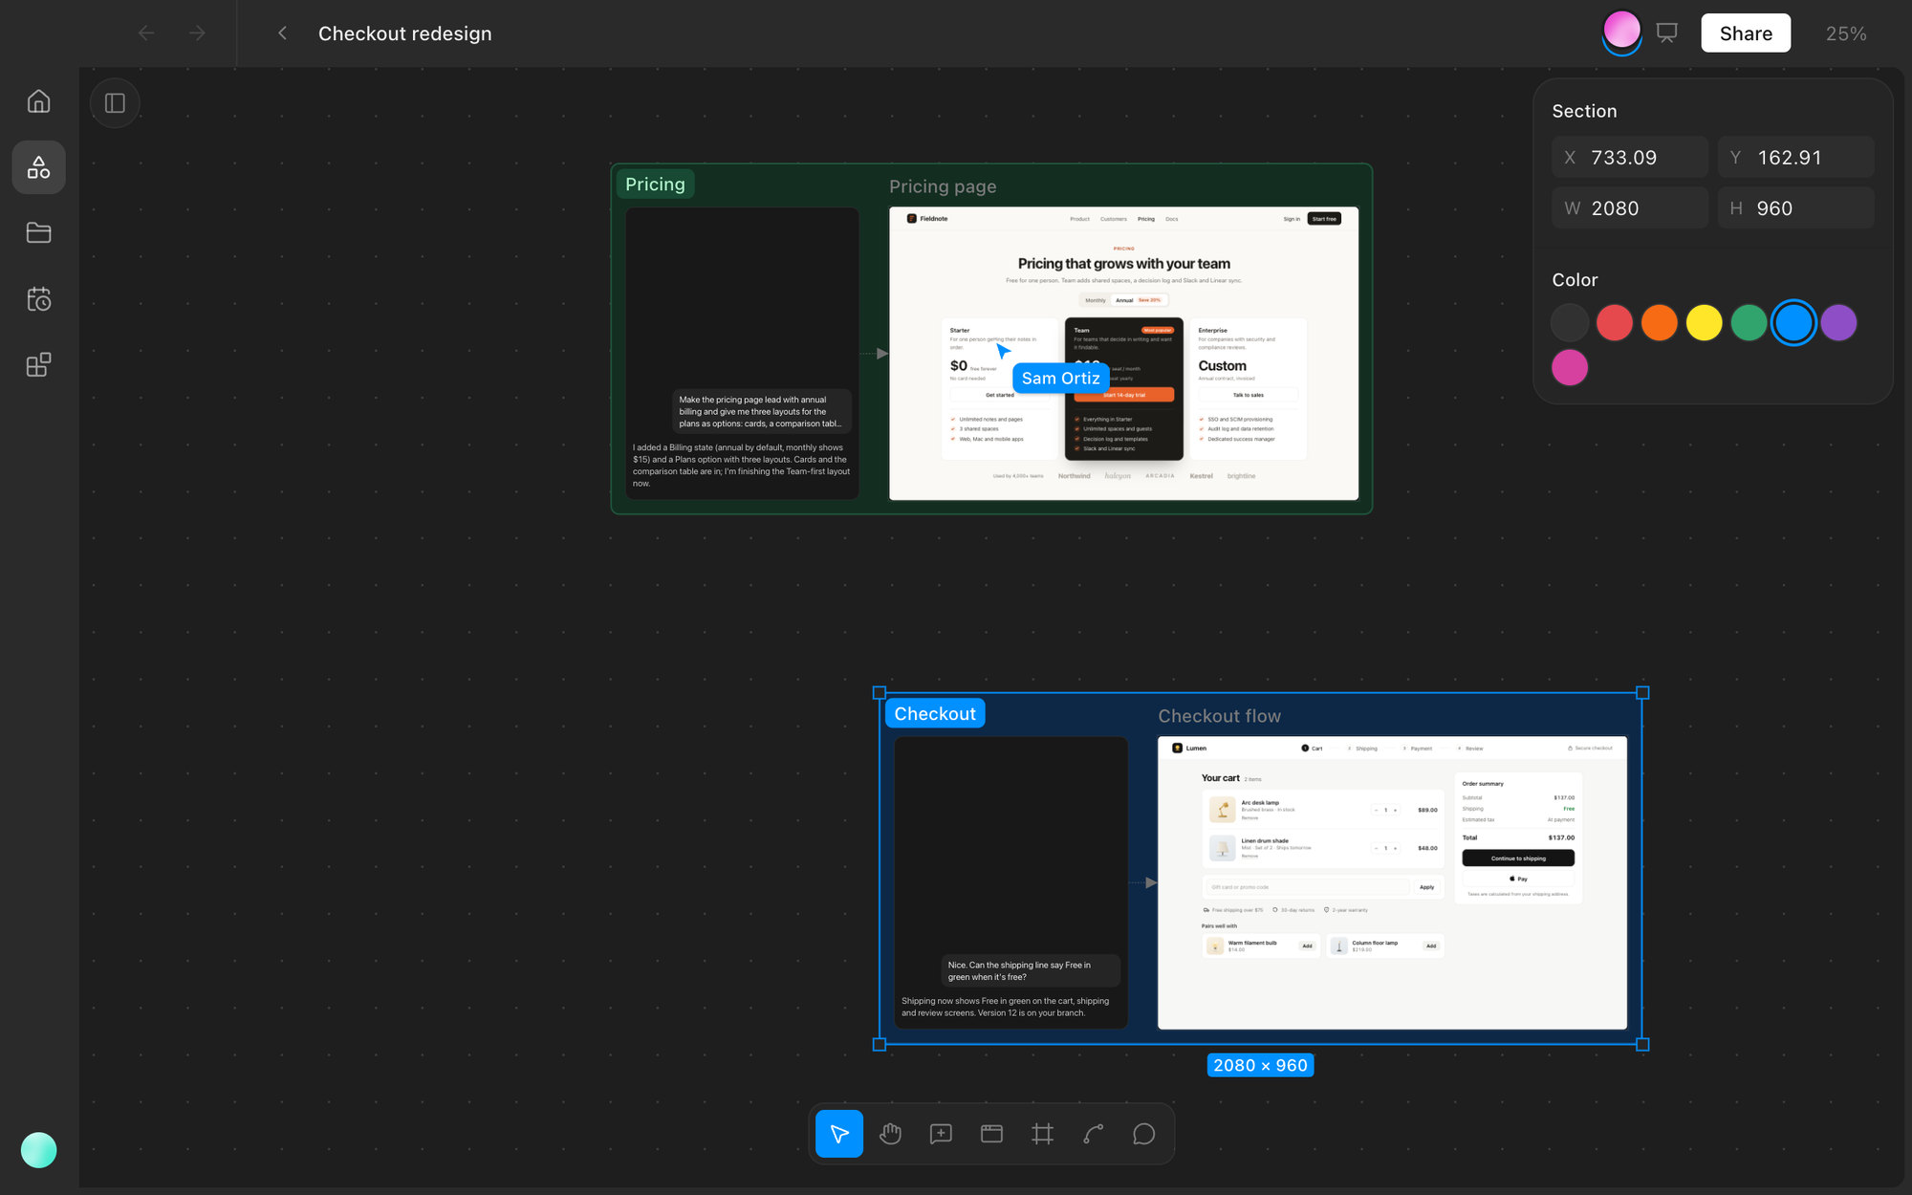Open the shapes icon in left sidebar

click(38, 167)
